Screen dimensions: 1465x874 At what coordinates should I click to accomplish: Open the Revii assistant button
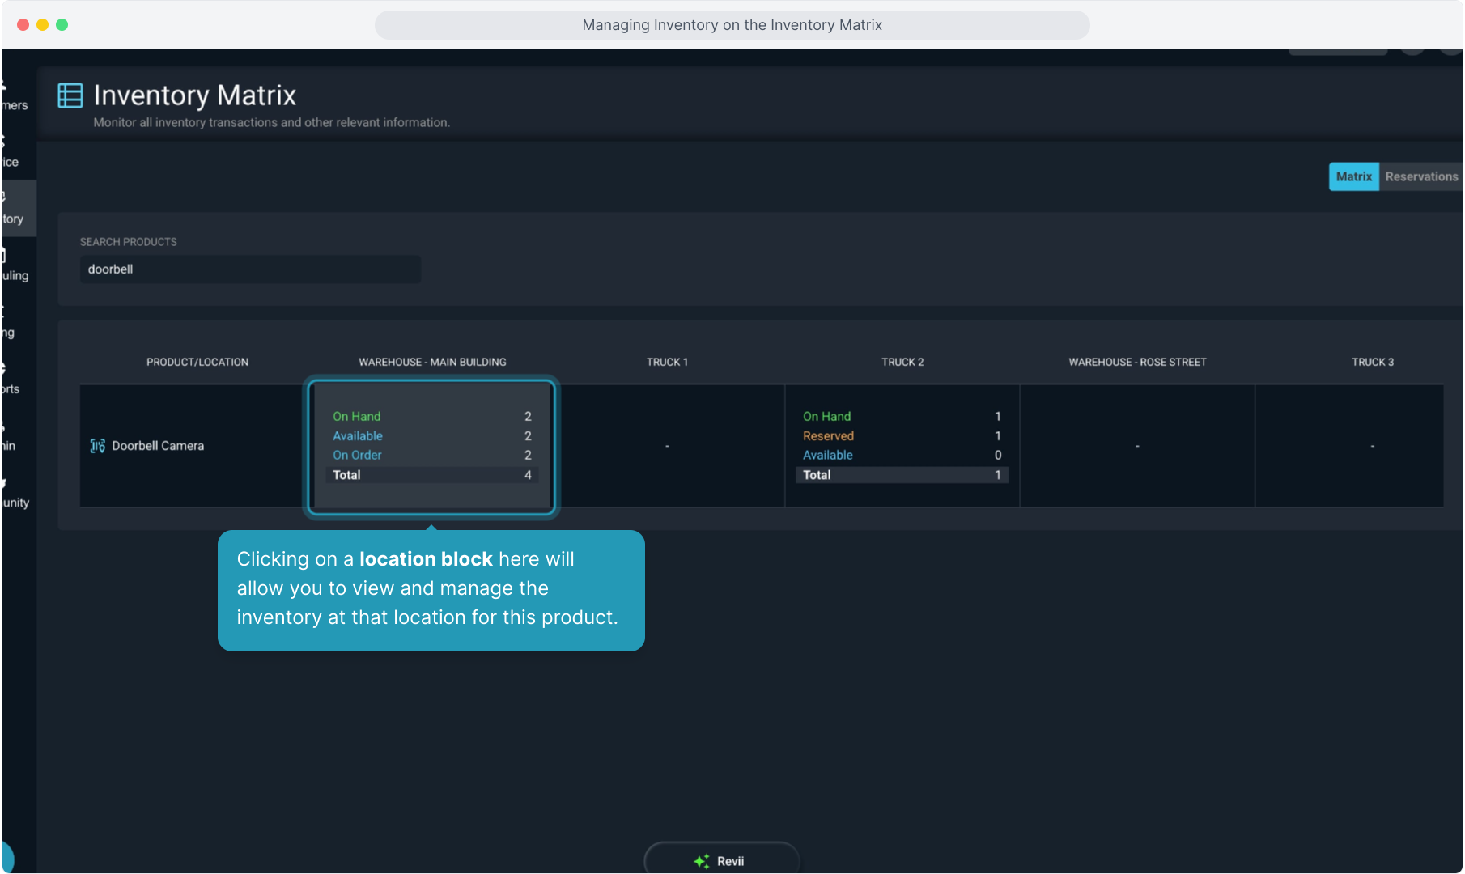coord(721,859)
